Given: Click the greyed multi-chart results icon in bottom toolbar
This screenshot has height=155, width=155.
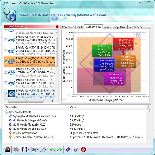Looking at the screenshot, I should 16,150.
